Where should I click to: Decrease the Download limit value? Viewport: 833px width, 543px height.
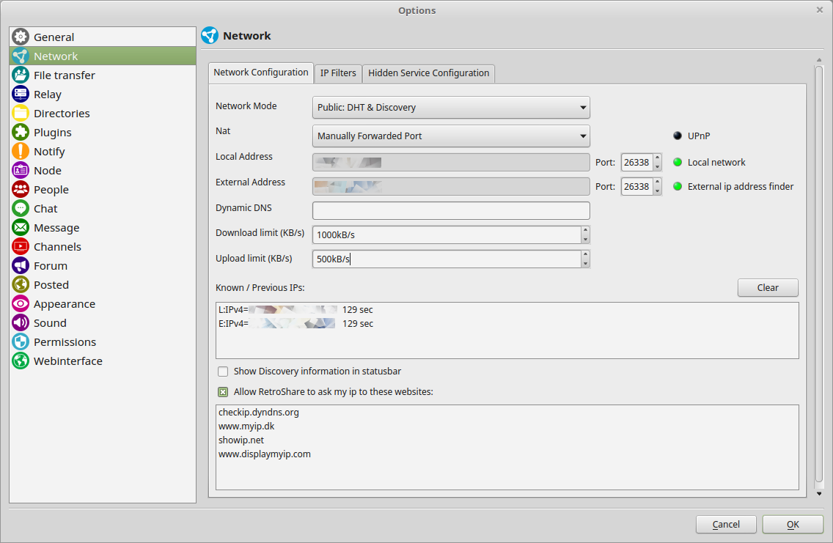click(585, 240)
